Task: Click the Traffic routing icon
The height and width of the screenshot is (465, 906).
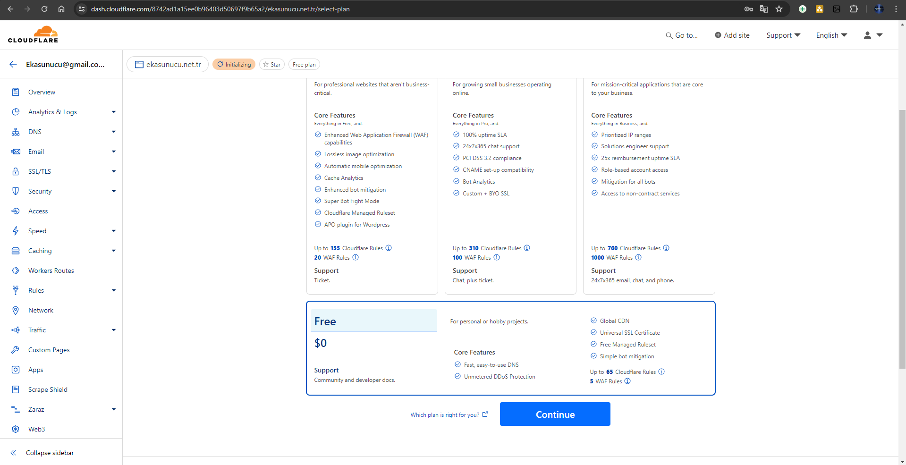Action: point(16,330)
